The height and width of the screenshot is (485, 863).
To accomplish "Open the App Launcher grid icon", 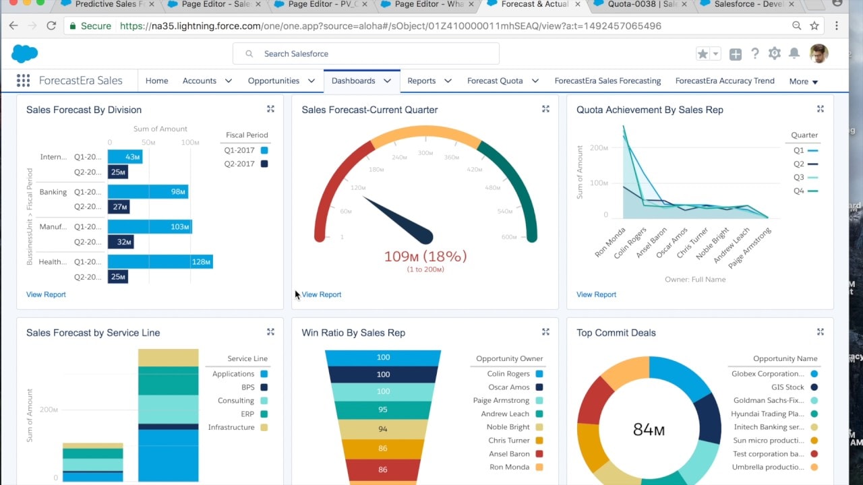I will (23, 81).
